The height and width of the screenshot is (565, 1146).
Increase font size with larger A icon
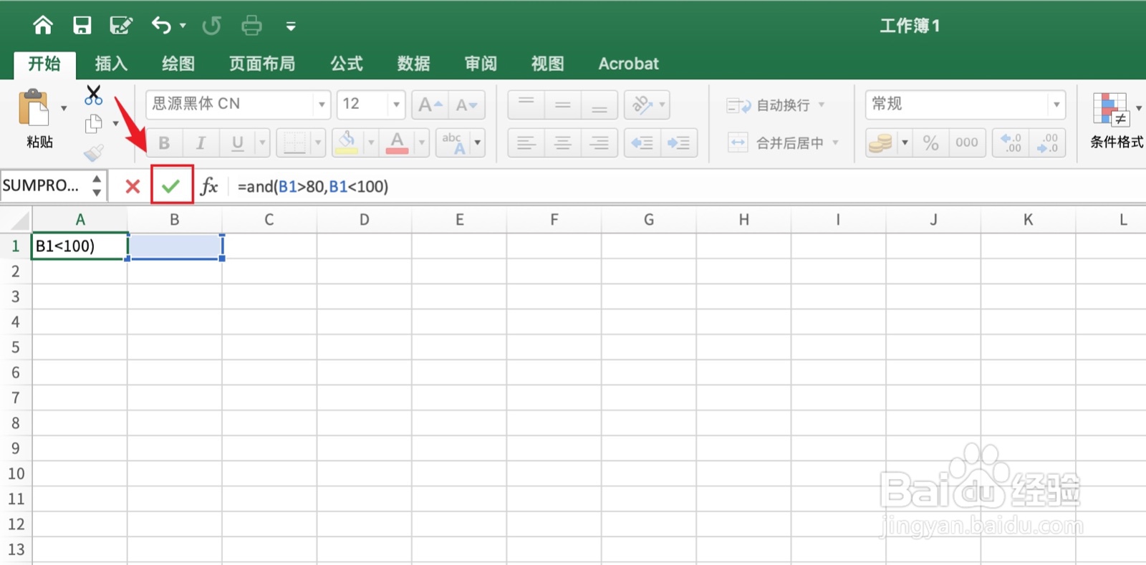(430, 105)
